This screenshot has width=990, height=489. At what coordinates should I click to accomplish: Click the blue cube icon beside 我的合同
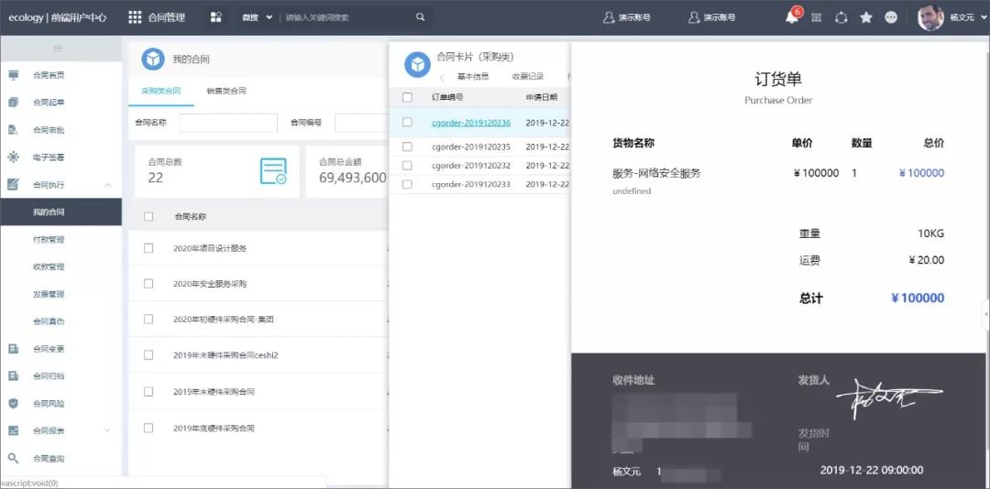(x=153, y=60)
